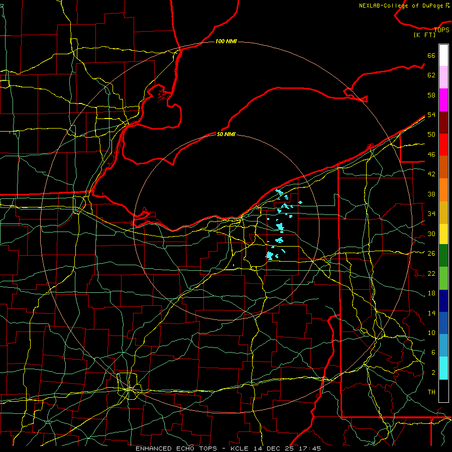Screen dimensions: 452x452
Task: Click the "50 NMI" range ring label
Action: [x=226, y=134]
